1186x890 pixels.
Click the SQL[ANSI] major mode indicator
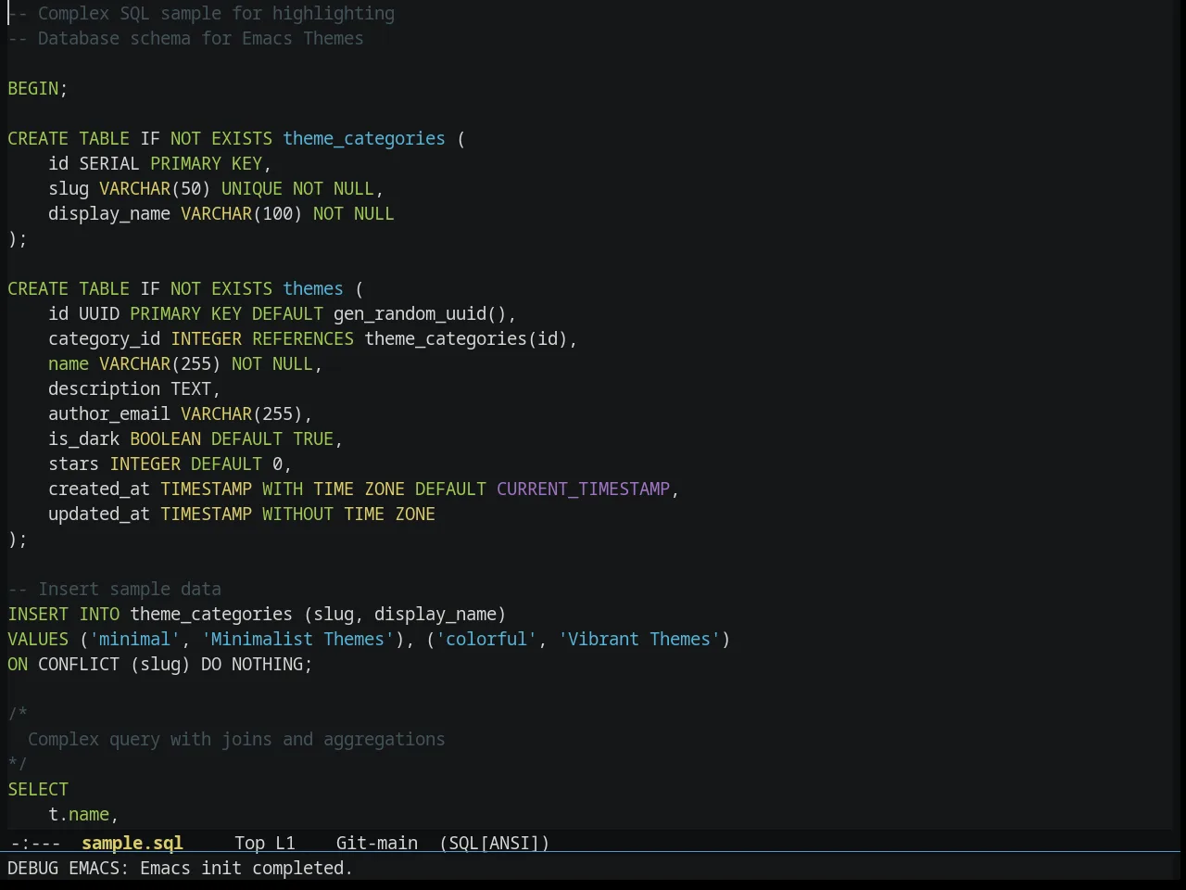(x=494, y=843)
